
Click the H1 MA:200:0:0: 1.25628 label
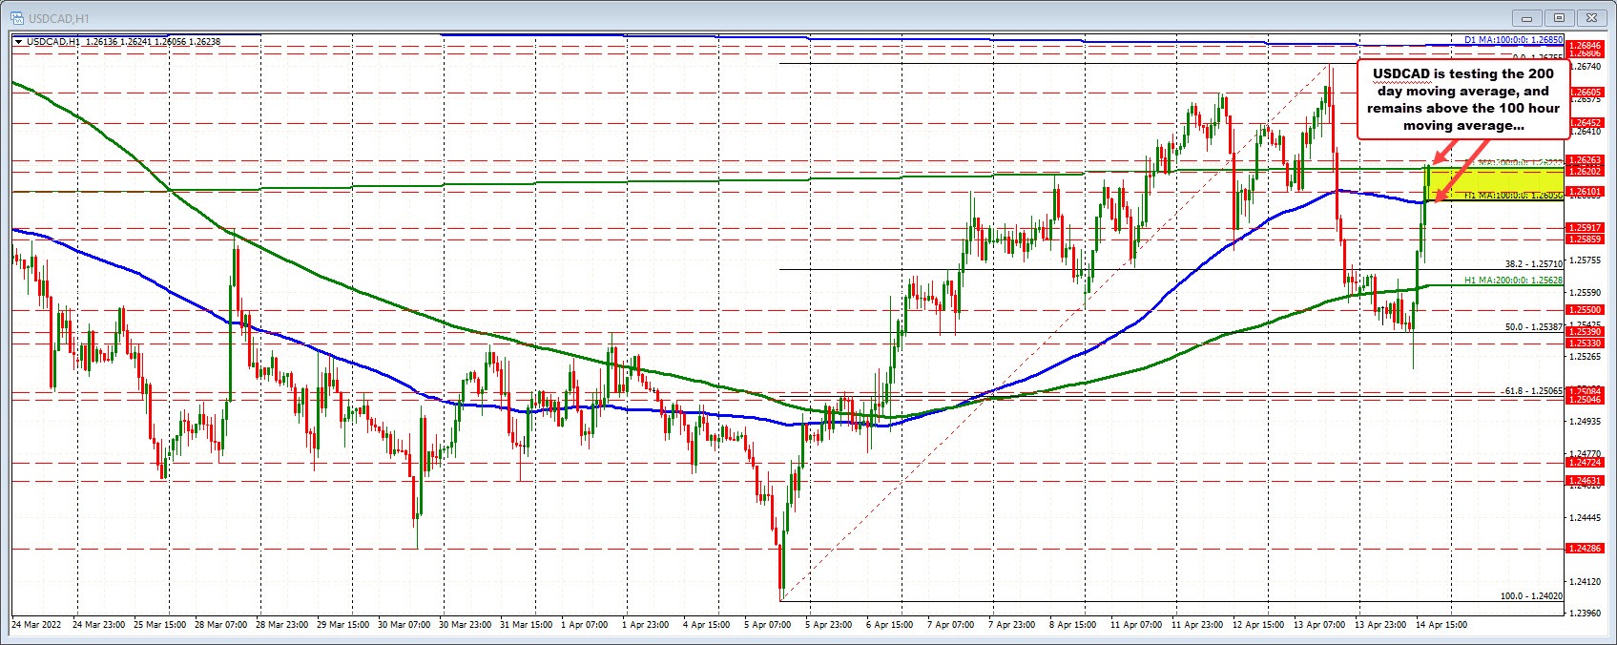pyautogui.click(x=1513, y=281)
